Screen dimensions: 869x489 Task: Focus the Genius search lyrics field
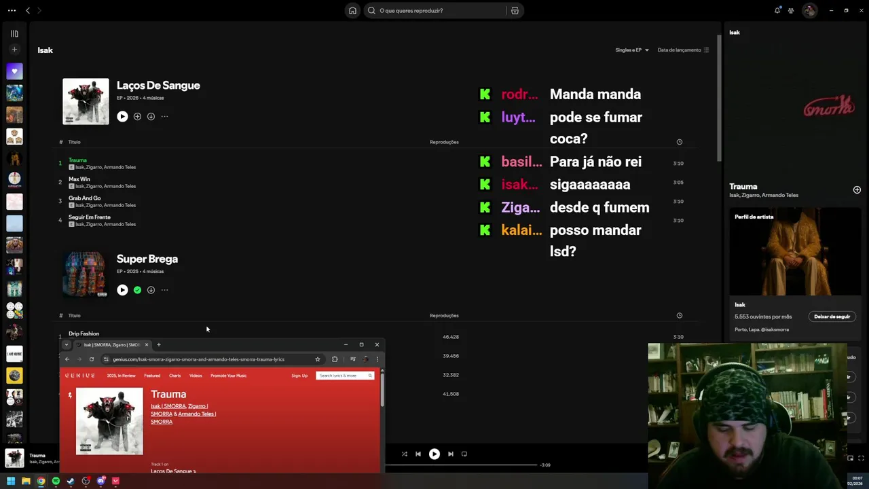pyautogui.click(x=345, y=376)
